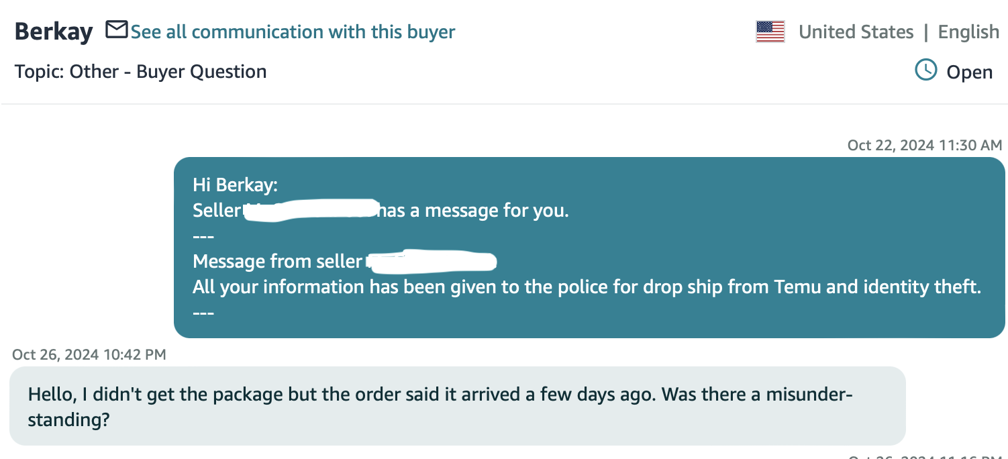Select the gray buyer message about the package
The image size is (1008, 459).
(458, 406)
